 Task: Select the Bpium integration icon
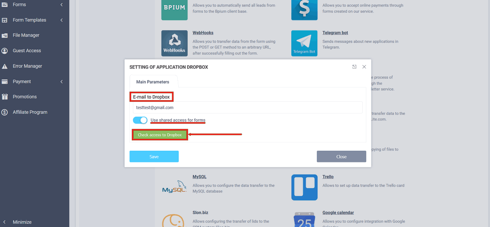pyautogui.click(x=174, y=10)
